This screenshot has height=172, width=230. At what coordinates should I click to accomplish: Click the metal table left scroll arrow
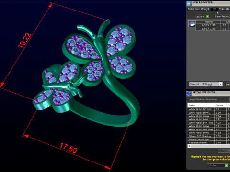pyautogui.click(x=189, y=146)
